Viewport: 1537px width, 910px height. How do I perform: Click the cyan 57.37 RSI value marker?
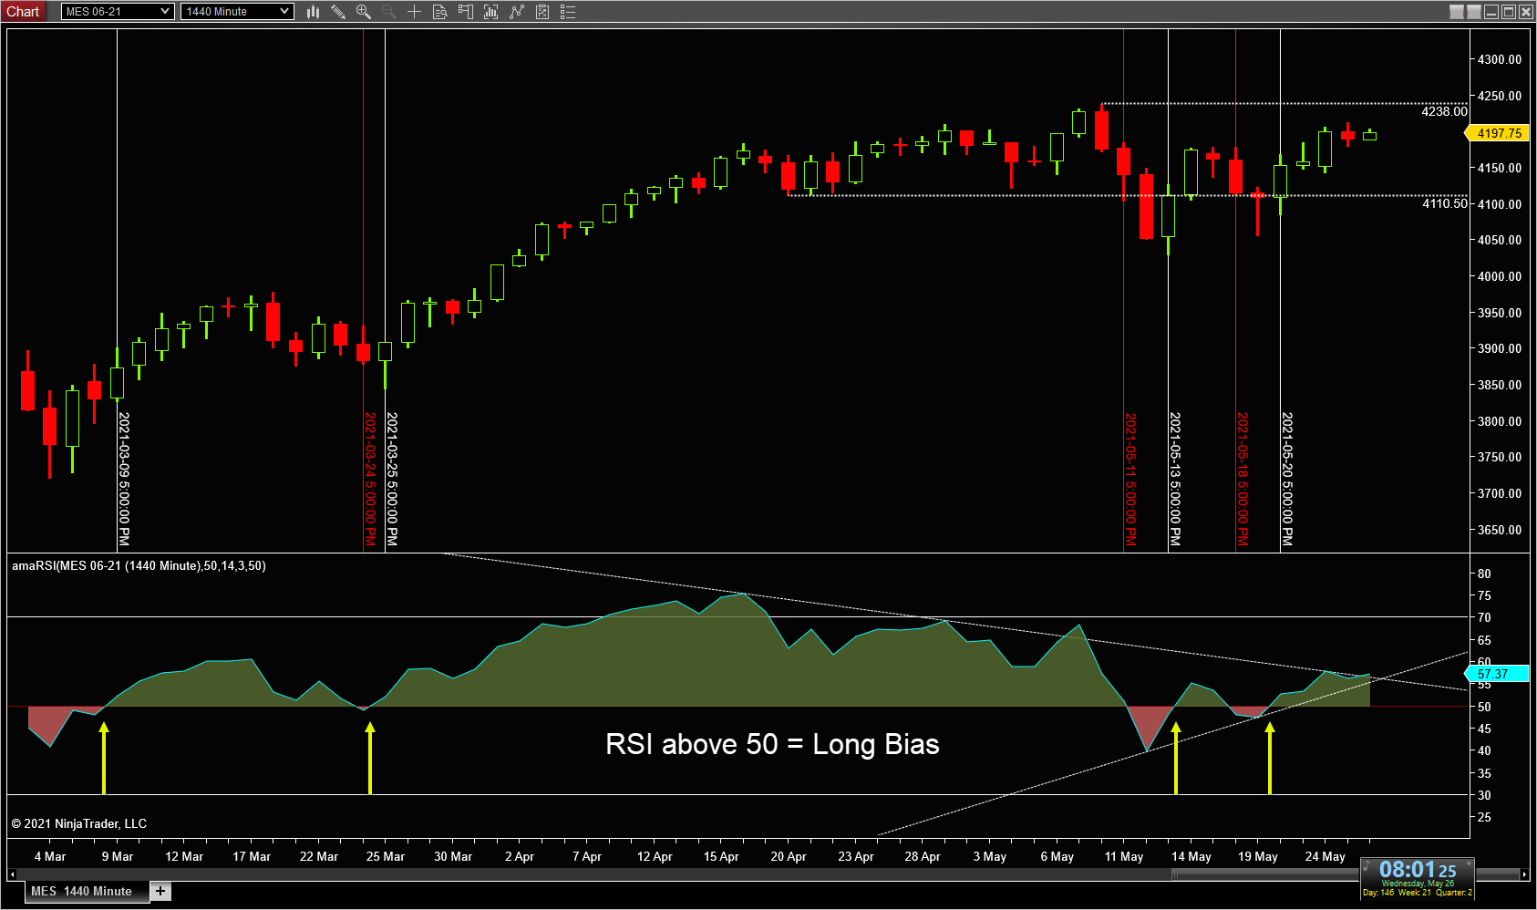click(x=1497, y=674)
